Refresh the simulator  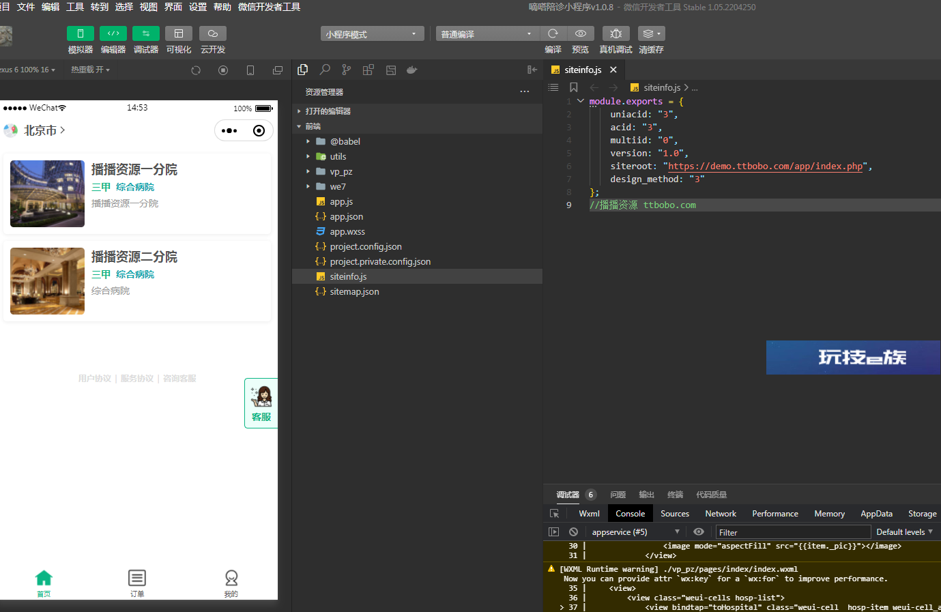pyautogui.click(x=196, y=70)
